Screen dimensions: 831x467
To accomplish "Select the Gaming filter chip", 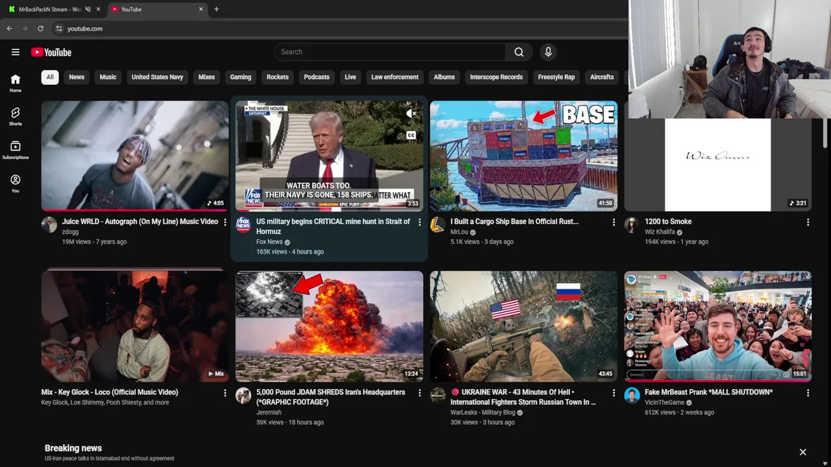I will coord(240,77).
